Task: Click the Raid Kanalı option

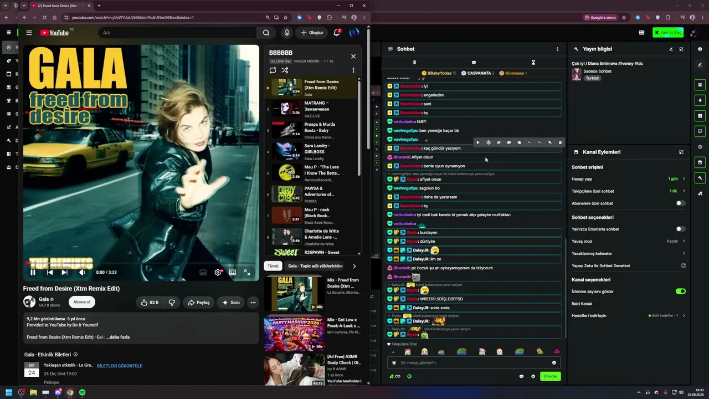Action: tap(582, 304)
